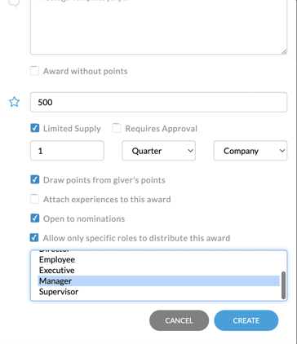
Task: Uncheck Open to nominations
Action: click(34, 218)
